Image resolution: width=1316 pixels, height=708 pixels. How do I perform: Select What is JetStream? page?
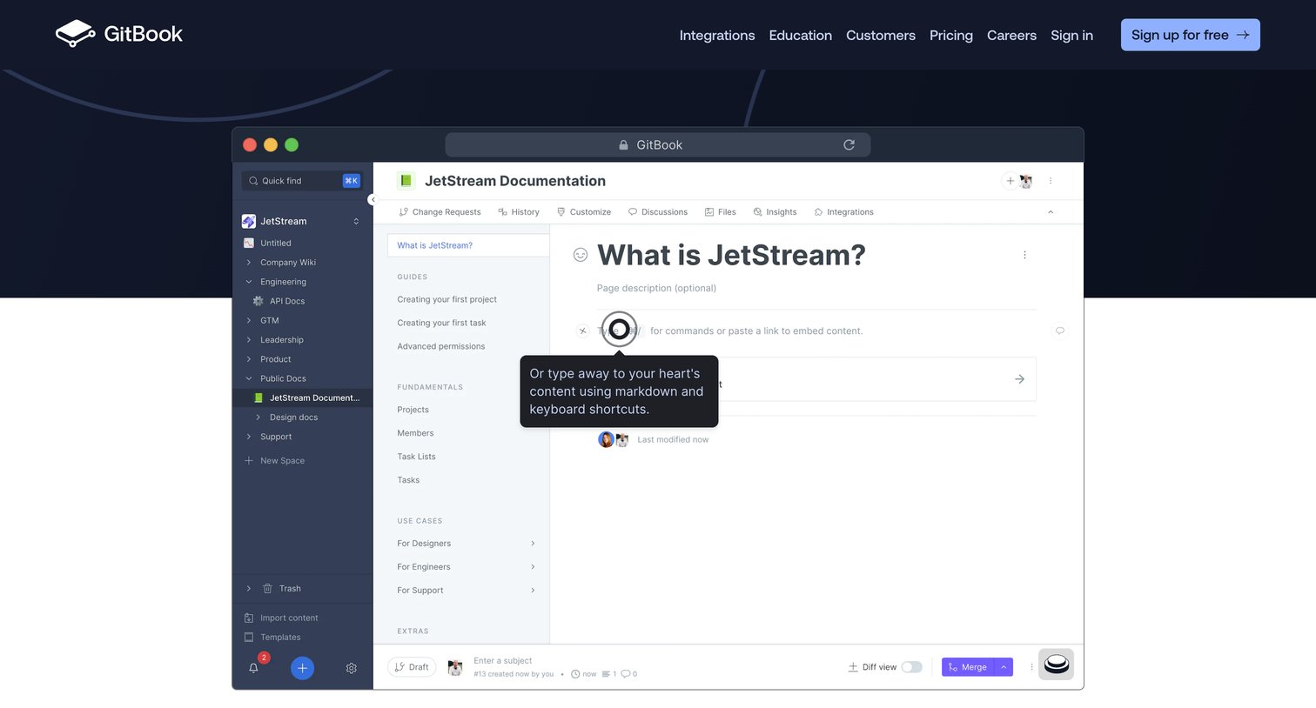pyautogui.click(x=468, y=245)
